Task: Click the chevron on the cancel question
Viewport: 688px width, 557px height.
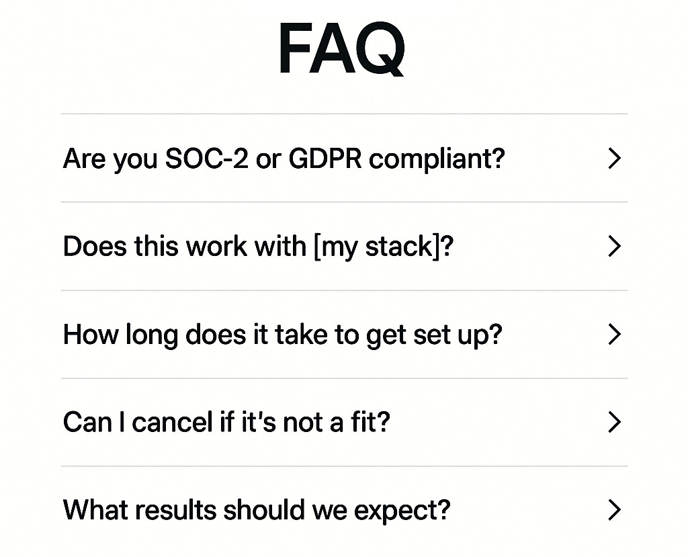Action: 613,422
